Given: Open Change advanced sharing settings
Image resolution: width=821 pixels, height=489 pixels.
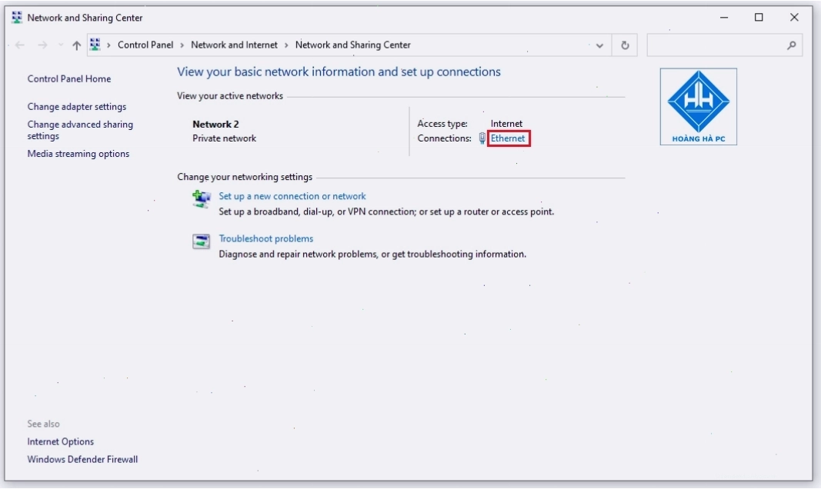Looking at the screenshot, I should tap(80, 130).
